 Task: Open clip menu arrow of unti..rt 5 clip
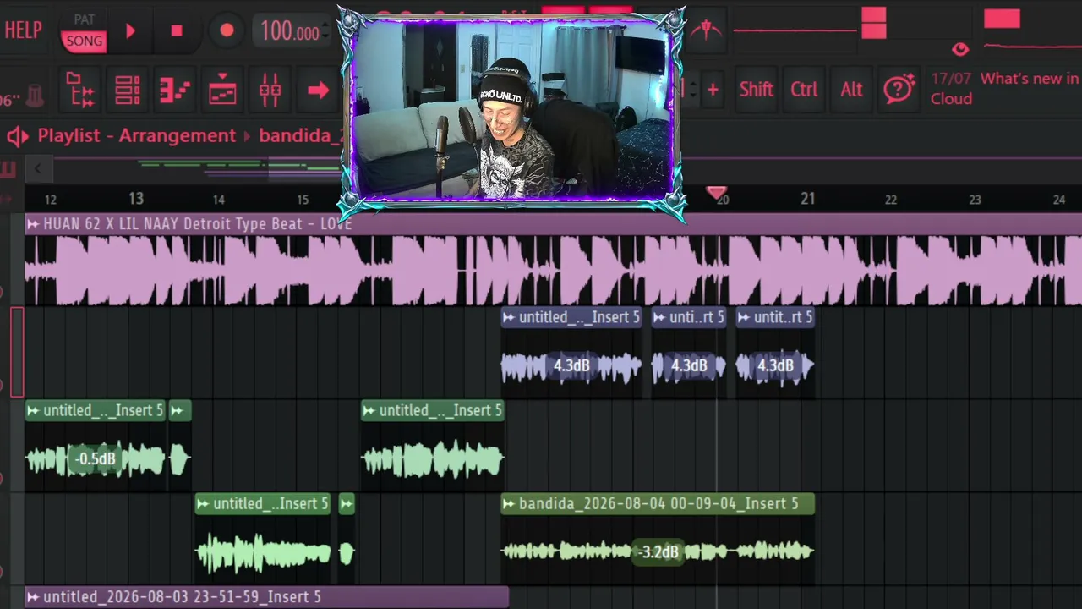point(658,317)
